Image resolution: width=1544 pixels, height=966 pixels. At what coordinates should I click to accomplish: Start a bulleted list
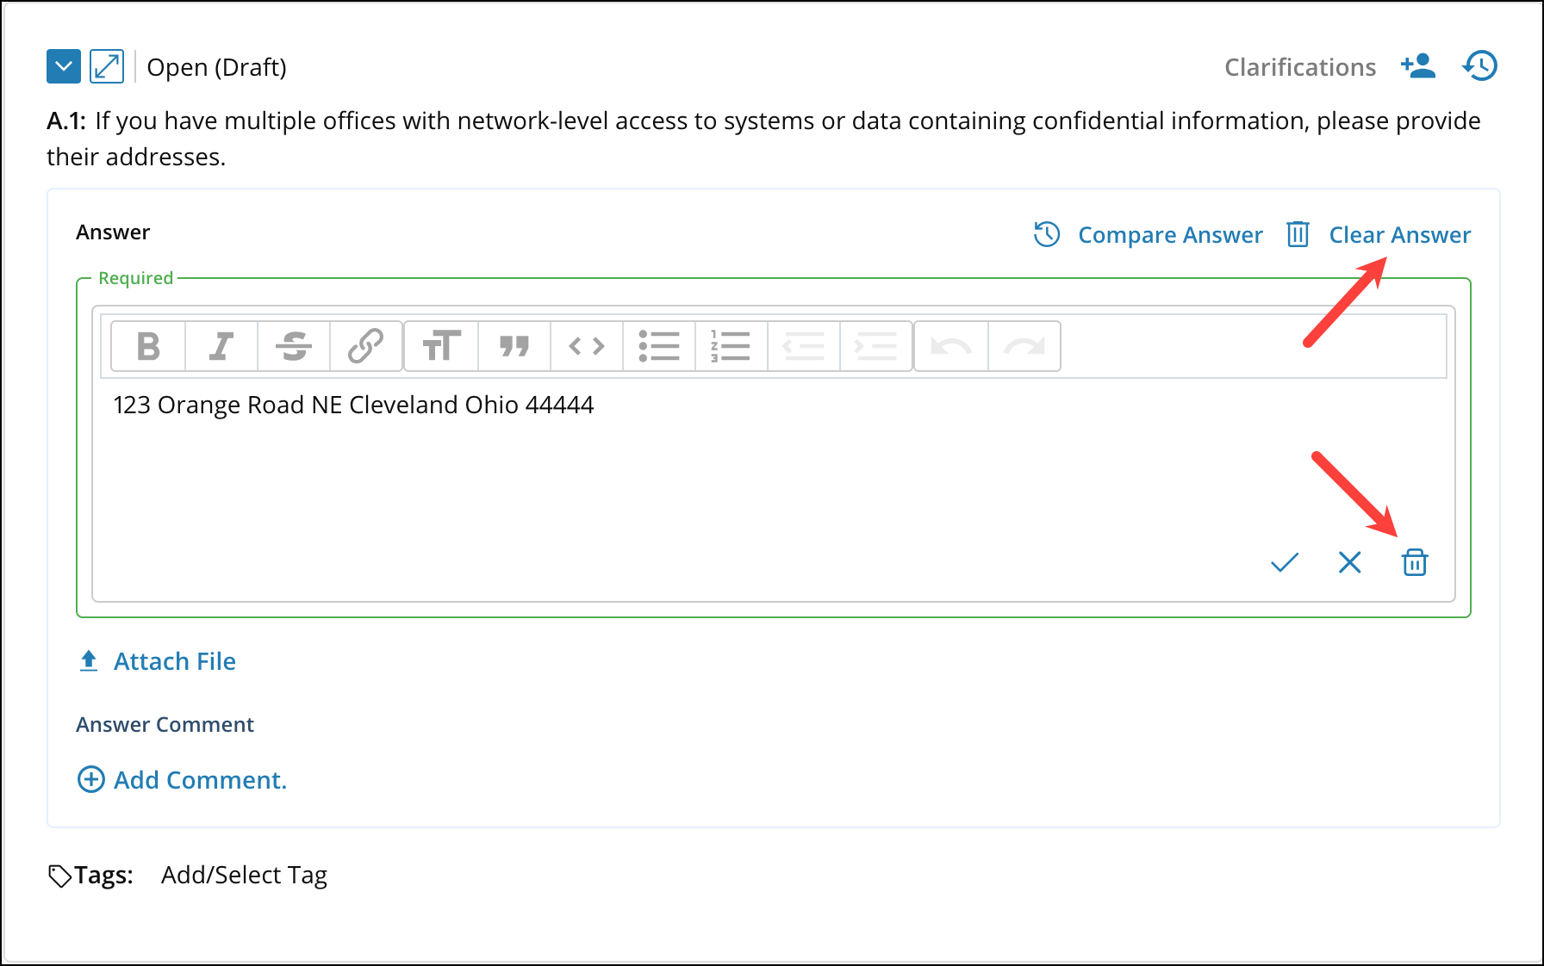point(659,346)
